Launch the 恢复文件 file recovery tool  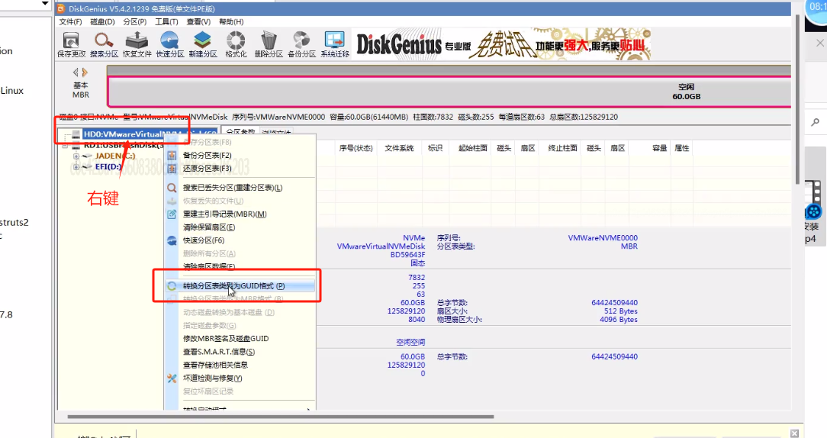coord(137,44)
